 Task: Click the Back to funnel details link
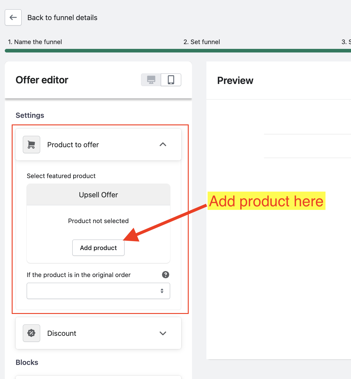[62, 18]
